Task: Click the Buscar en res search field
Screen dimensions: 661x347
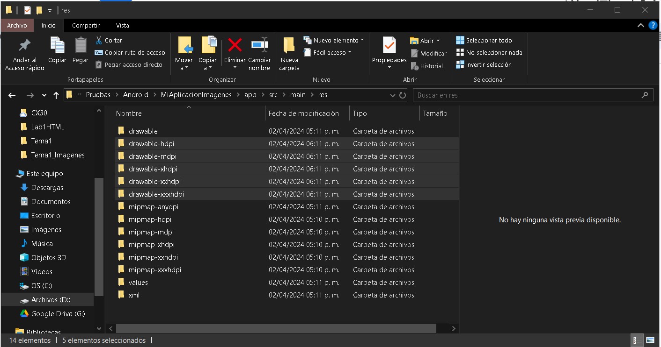Action: 527,95
